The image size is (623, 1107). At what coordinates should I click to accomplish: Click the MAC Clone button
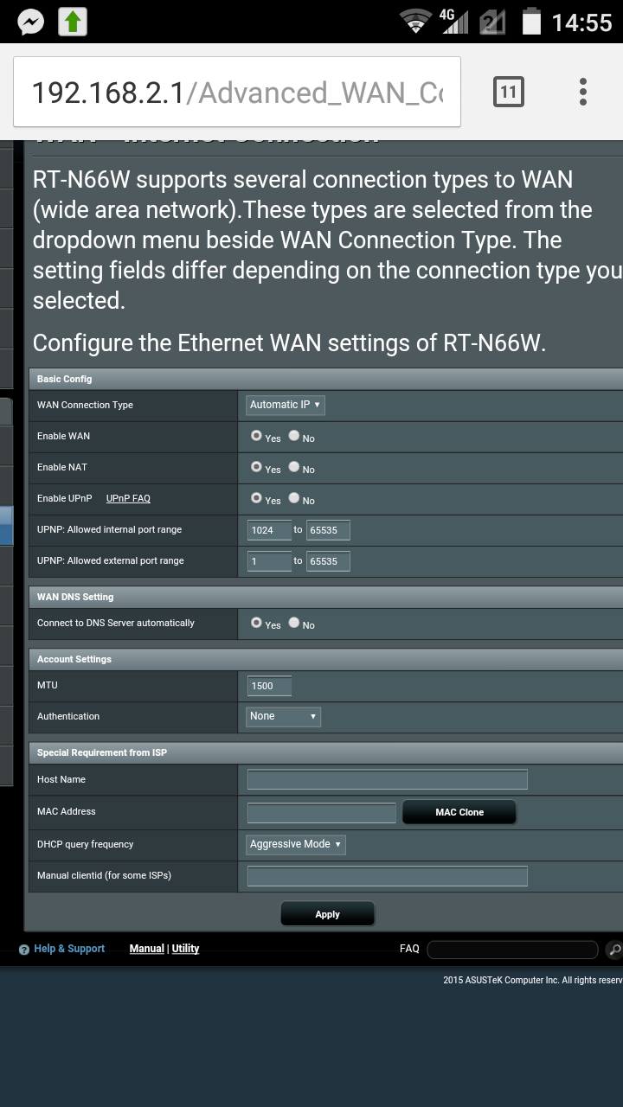point(459,812)
